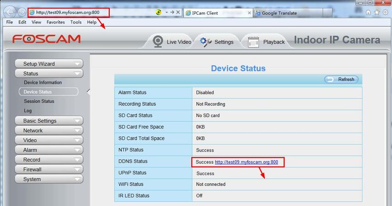Stop loading with the X in address bar

[x=178, y=12]
